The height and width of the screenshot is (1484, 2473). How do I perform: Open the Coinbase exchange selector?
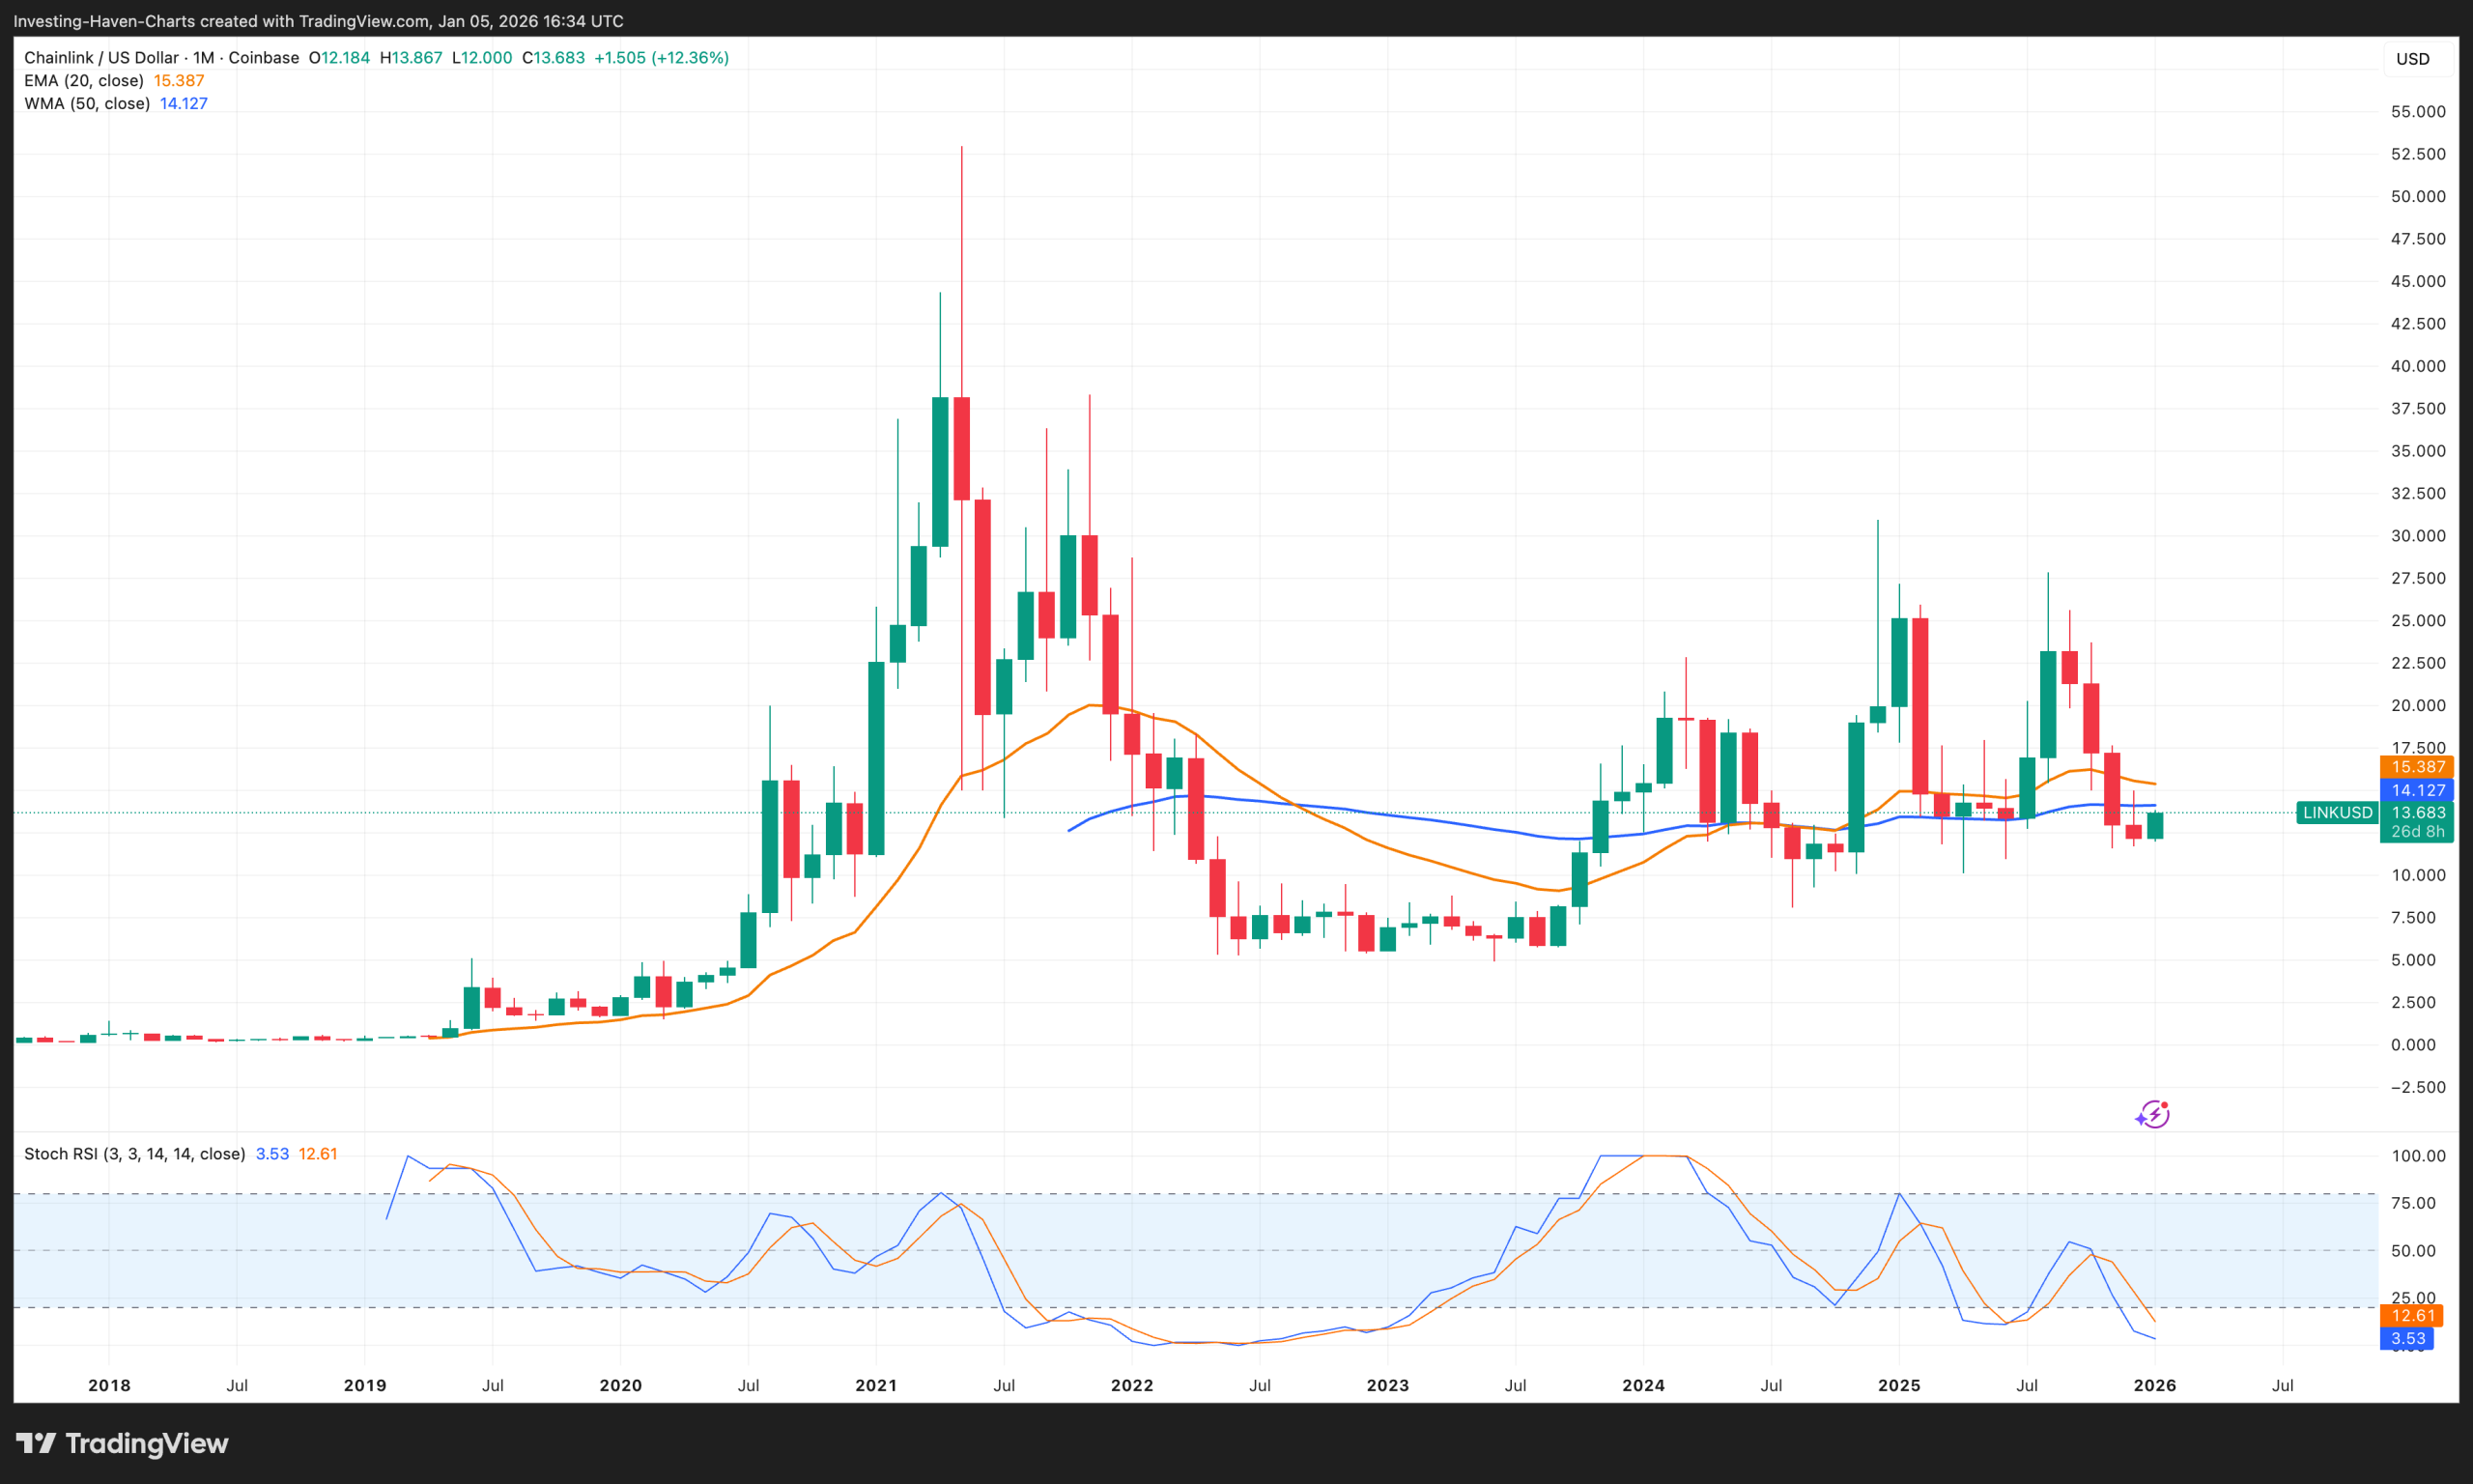(262, 57)
